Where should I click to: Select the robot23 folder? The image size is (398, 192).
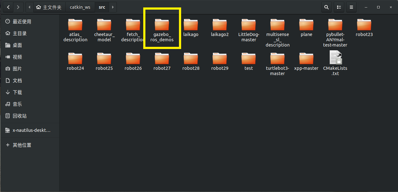364,28
